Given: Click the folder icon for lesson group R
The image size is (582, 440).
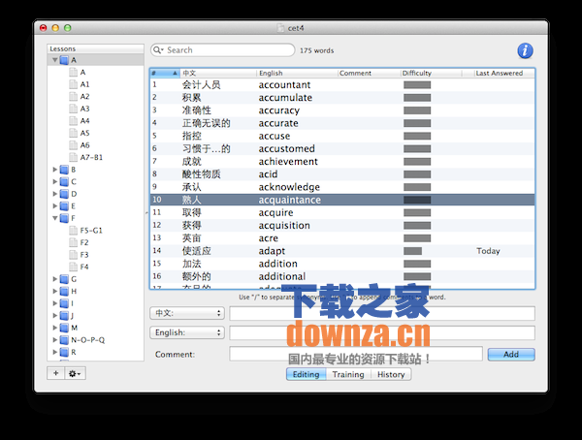Looking at the screenshot, I should click(x=64, y=352).
